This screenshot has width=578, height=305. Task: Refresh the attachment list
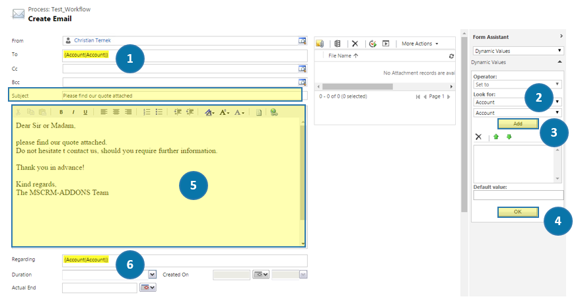(451, 56)
